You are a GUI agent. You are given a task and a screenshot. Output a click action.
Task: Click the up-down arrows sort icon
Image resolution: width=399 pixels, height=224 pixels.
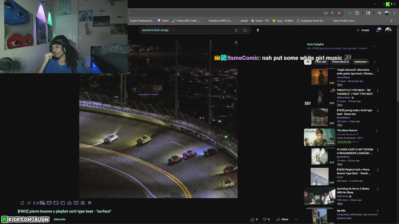(29, 203)
